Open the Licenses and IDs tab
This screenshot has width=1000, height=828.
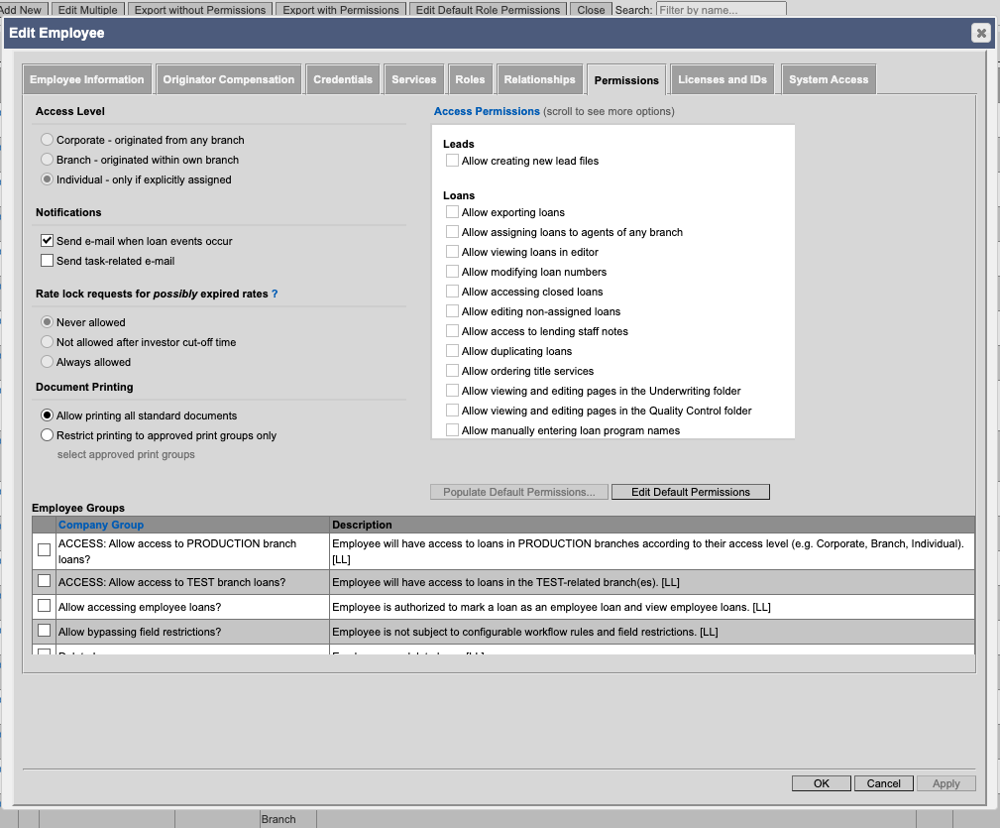point(722,80)
